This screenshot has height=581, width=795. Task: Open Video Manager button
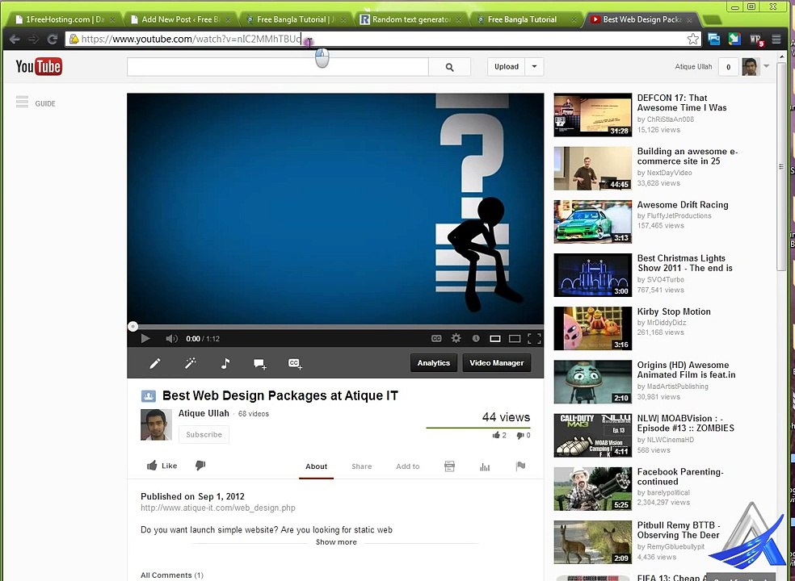pyautogui.click(x=496, y=362)
